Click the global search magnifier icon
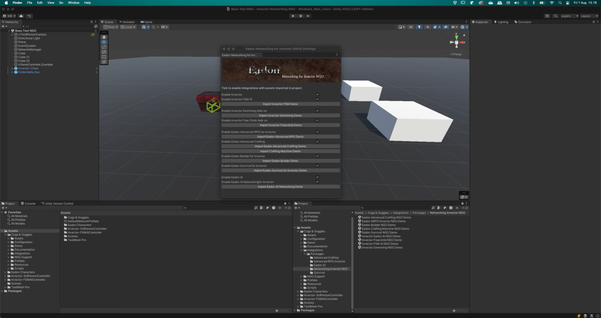This screenshot has height=318, width=601. pos(554,16)
